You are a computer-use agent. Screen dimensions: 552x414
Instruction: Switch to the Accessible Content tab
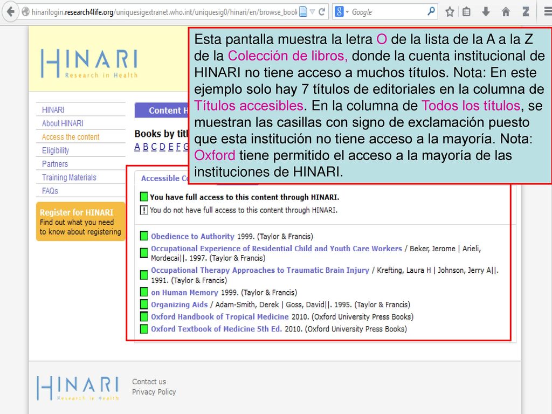point(162,178)
